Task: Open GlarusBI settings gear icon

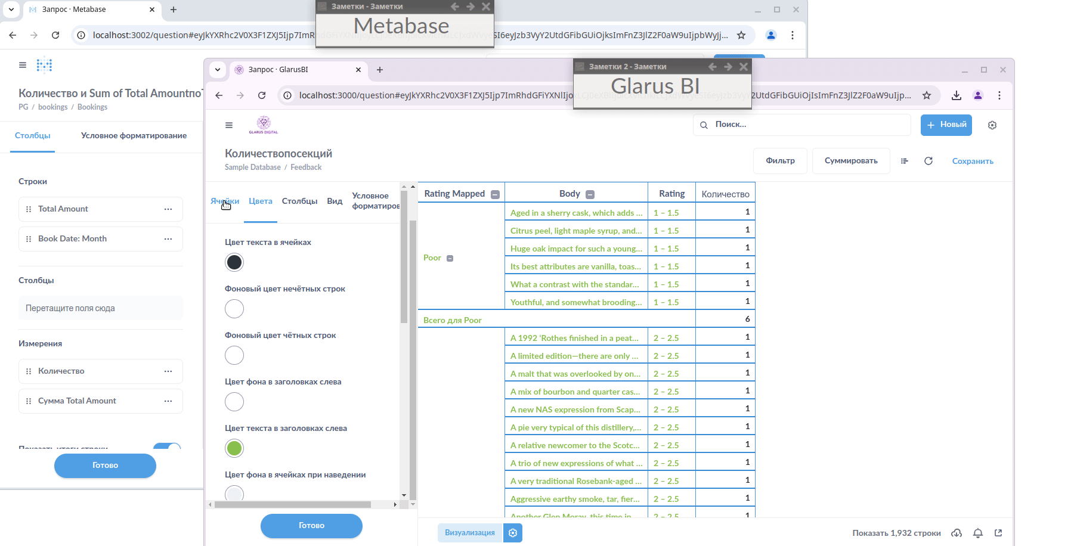Action: (x=992, y=125)
